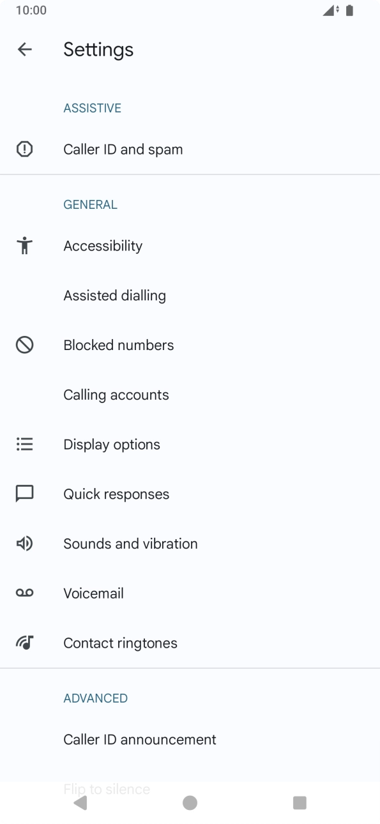Click the Caller ID and spam warning icon
This screenshot has height=824, width=380.
point(24,149)
